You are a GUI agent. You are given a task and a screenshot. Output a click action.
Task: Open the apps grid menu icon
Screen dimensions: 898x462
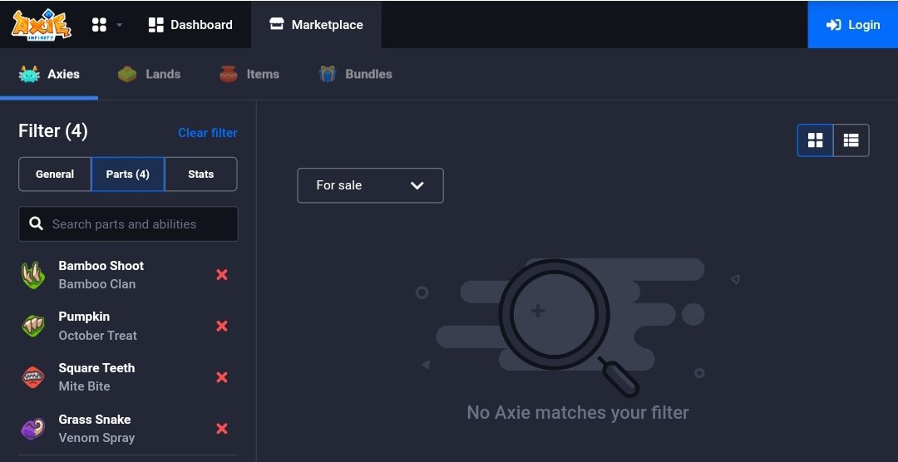coord(99,25)
